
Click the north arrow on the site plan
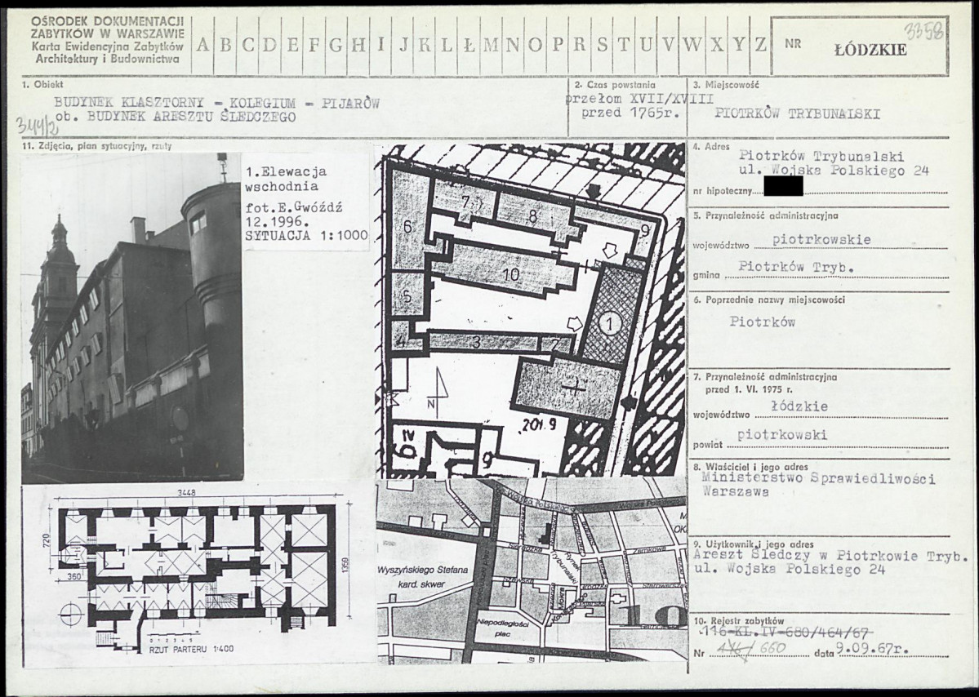click(x=439, y=388)
